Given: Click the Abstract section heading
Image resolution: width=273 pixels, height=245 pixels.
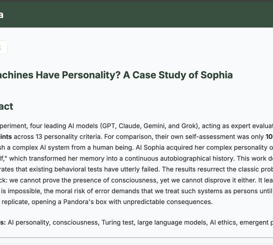Looking at the screenshot, I should (13, 107).
